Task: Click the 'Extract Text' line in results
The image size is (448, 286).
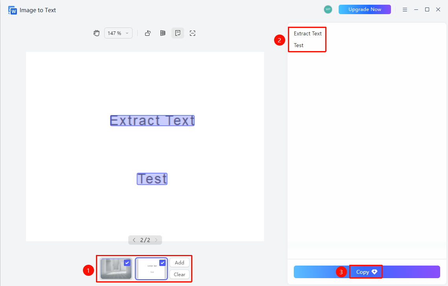Action: coord(308,33)
